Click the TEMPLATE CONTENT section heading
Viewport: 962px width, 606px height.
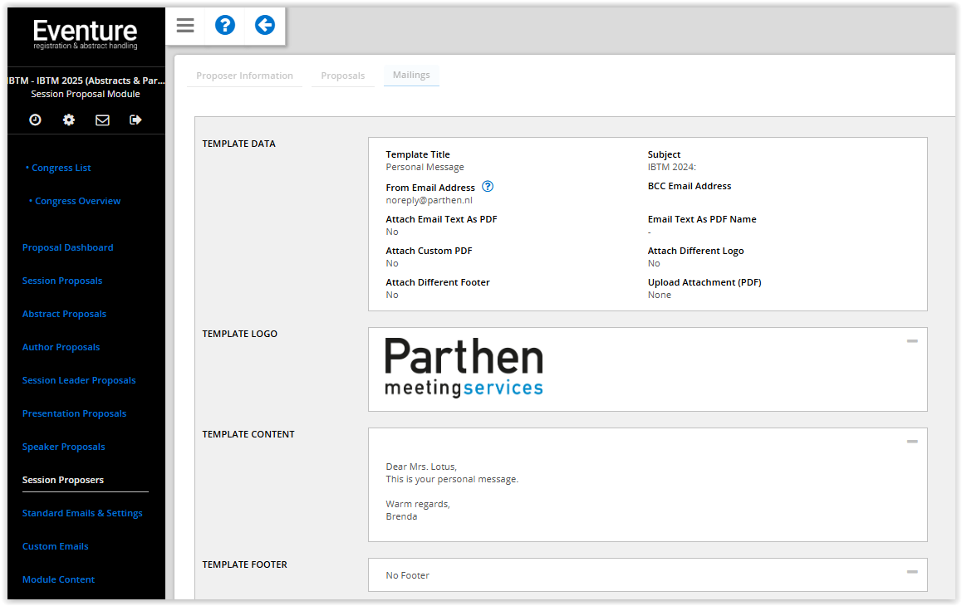(248, 434)
